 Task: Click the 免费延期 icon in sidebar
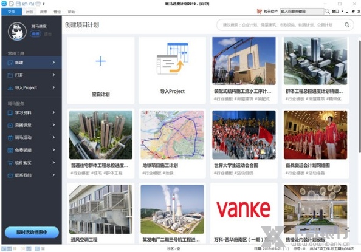[10, 150]
